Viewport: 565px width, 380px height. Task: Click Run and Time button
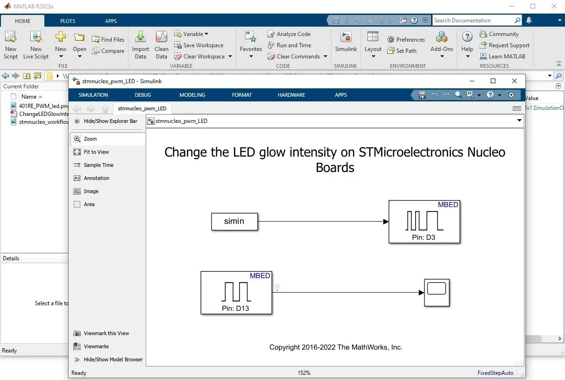(x=290, y=45)
